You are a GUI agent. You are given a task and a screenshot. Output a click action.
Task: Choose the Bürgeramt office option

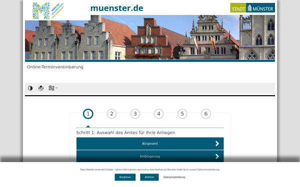150,144
